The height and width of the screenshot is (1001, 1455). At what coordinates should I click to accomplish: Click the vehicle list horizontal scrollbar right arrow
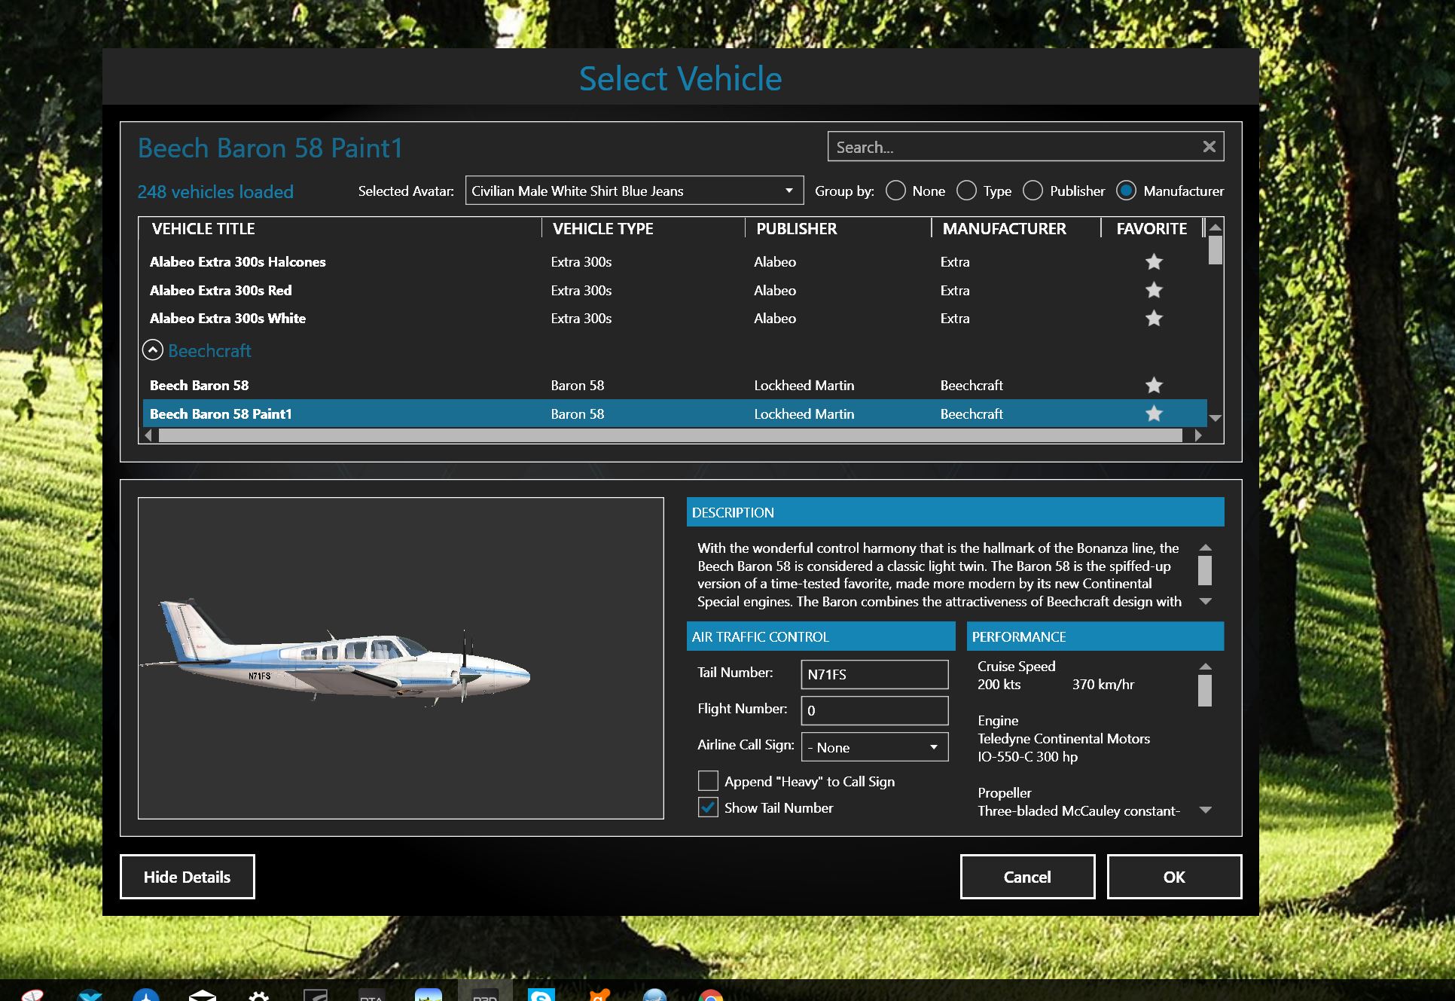[1197, 435]
